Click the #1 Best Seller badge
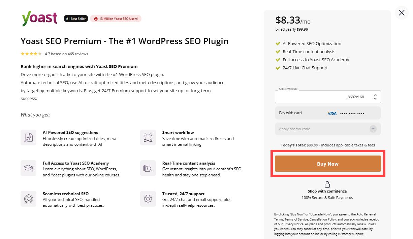Screen dimensions: 413x239 (76, 19)
